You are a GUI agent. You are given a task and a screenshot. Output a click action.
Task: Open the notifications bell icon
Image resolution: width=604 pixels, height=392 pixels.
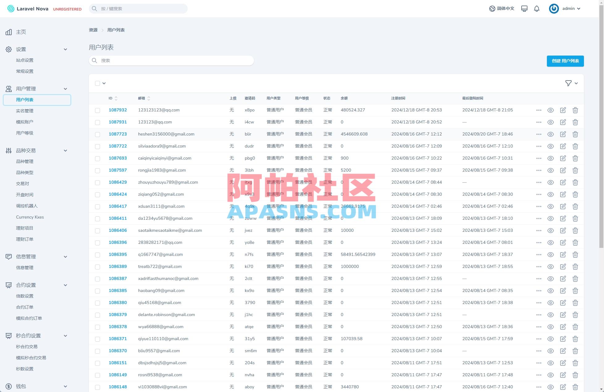(536, 8)
